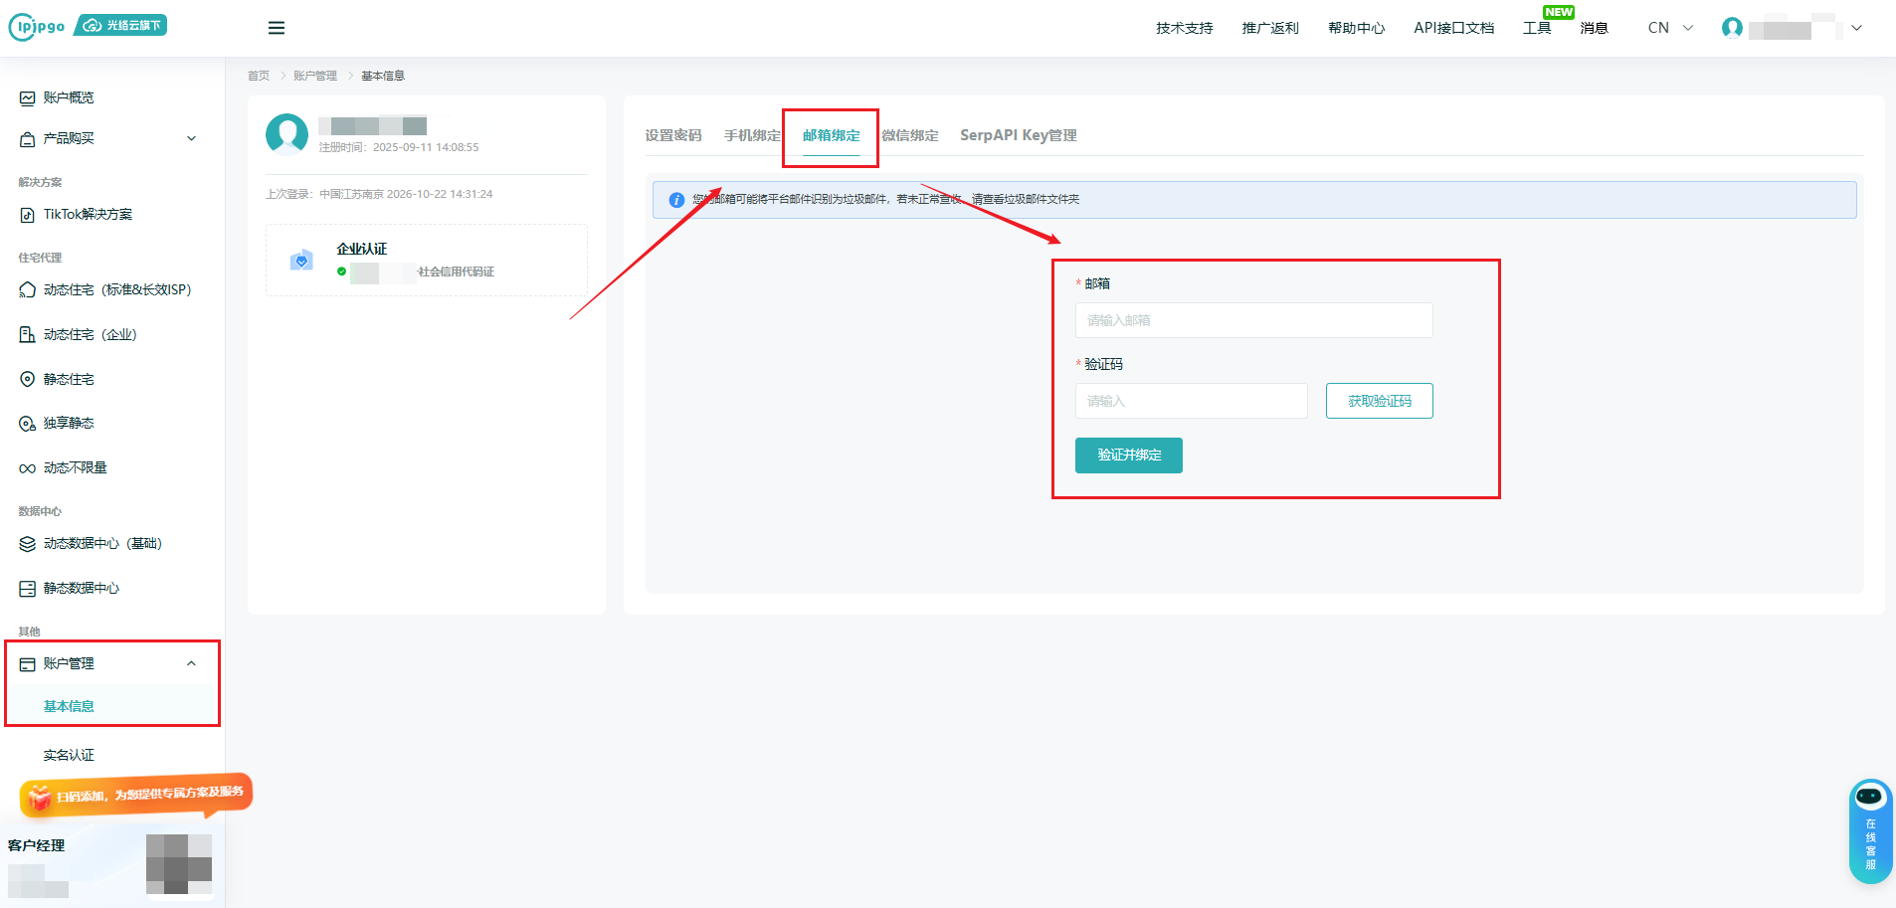Click the 静态数据中心 server icon
Image resolution: width=1896 pixels, height=908 pixels.
[x=28, y=589]
